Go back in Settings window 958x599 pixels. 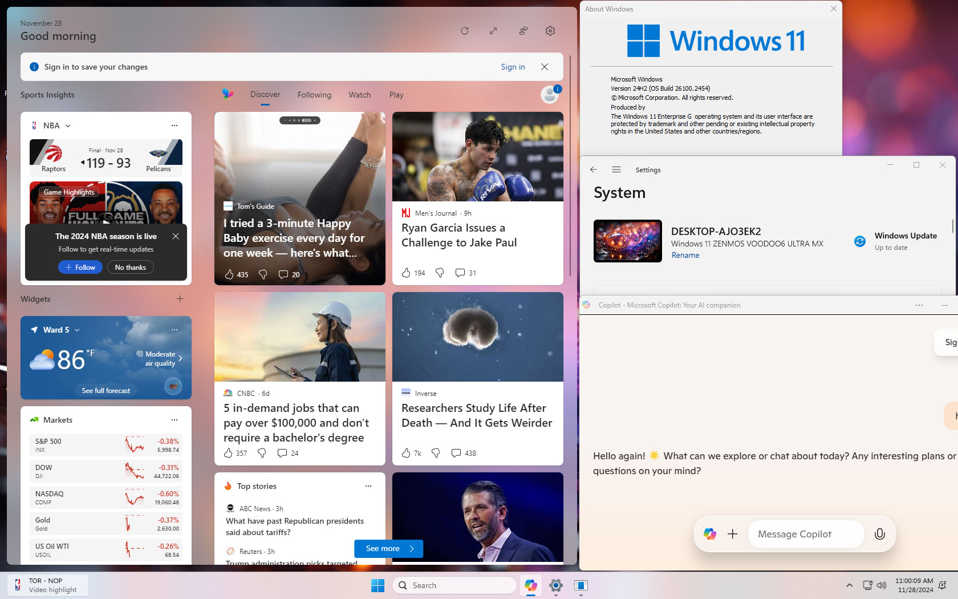point(594,169)
